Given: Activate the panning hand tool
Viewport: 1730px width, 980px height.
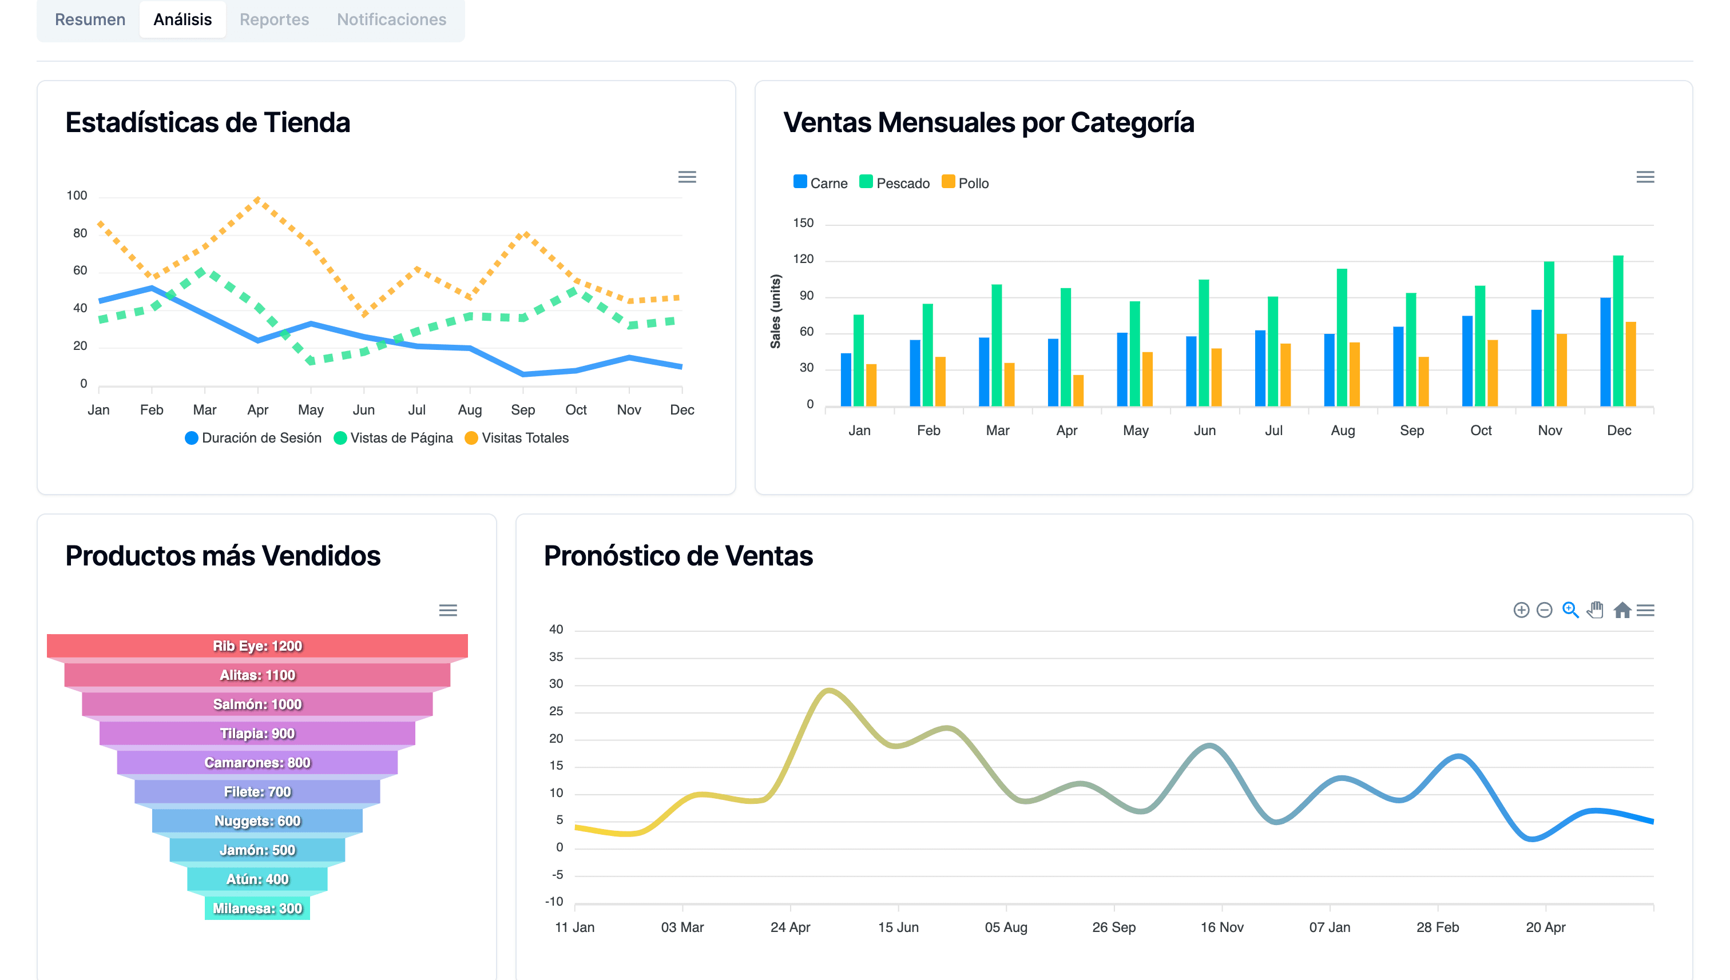Looking at the screenshot, I should 1594,610.
